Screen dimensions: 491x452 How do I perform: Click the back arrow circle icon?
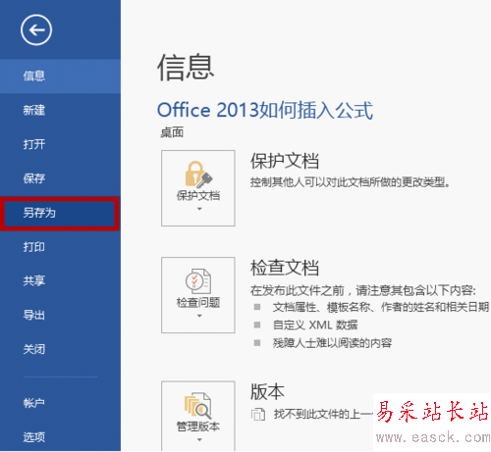point(36,30)
